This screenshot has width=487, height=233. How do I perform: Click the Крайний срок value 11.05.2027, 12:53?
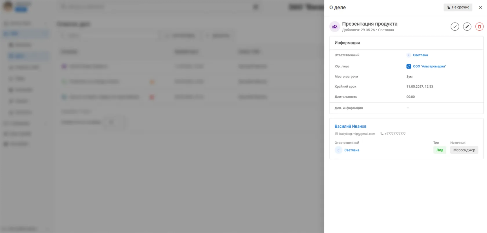(x=420, y=87)
